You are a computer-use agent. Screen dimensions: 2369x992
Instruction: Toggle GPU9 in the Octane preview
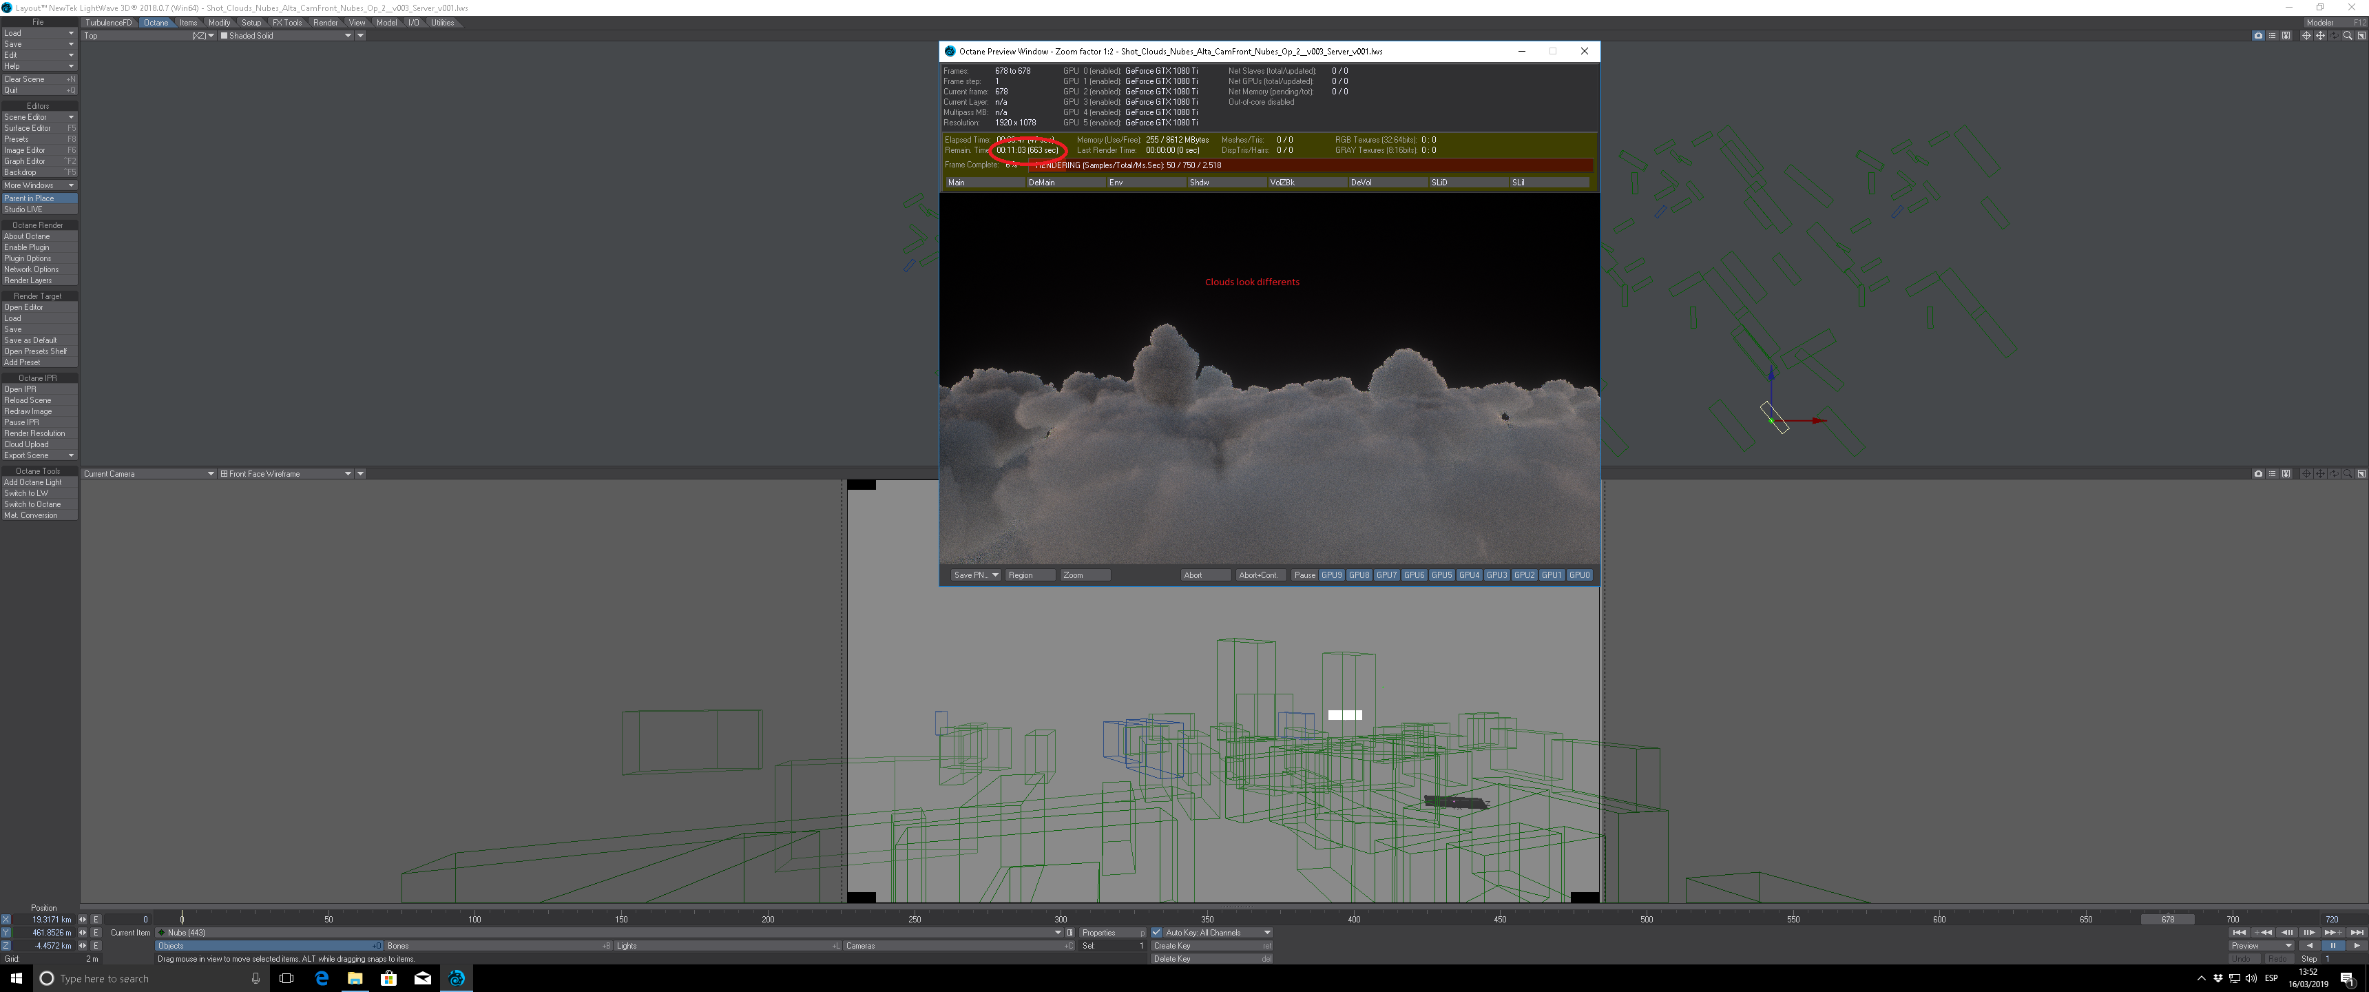point(1330,575)
